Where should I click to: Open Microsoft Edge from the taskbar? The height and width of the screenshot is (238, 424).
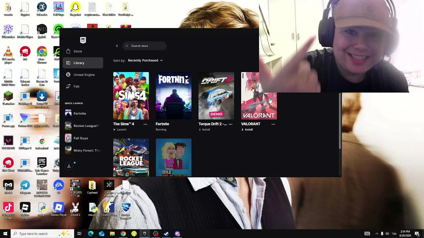90,234
